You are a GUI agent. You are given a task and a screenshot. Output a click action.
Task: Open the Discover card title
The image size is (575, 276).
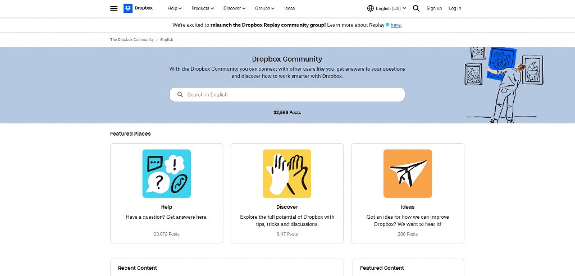[x=287, y=207]
